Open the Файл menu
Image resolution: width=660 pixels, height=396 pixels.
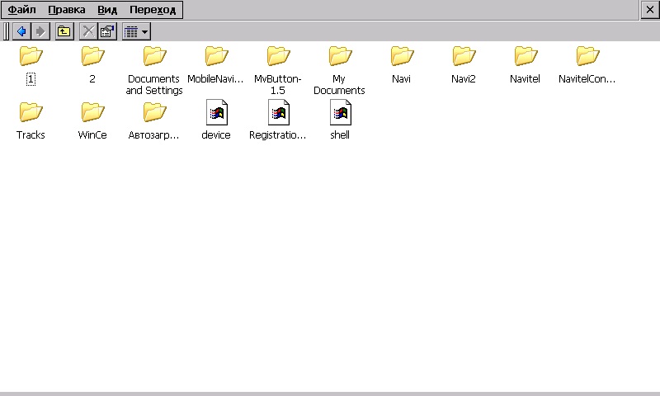tap(22, 10)
